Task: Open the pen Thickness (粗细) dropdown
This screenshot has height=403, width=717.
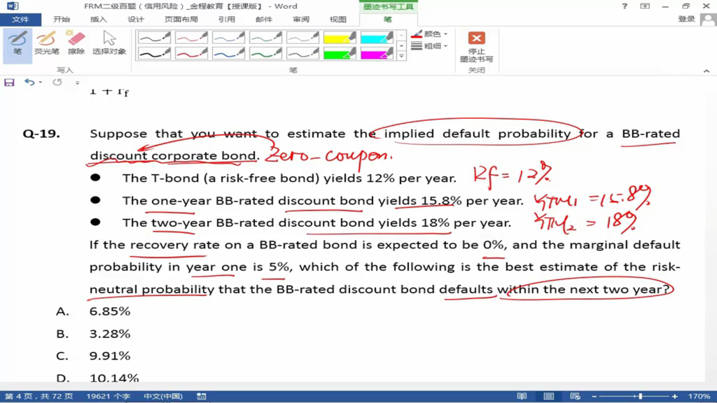Action: [430, 46]
